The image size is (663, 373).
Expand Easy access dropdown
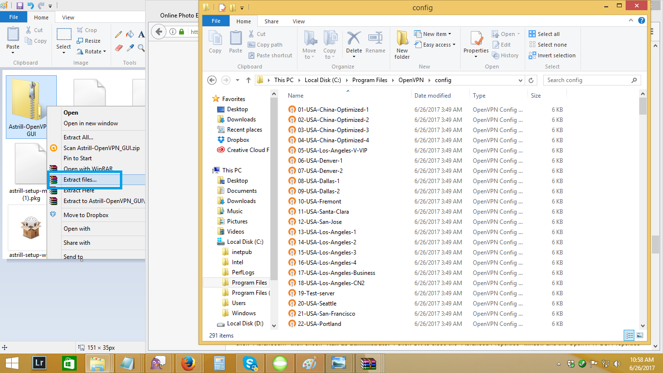(x=454, y=45)
